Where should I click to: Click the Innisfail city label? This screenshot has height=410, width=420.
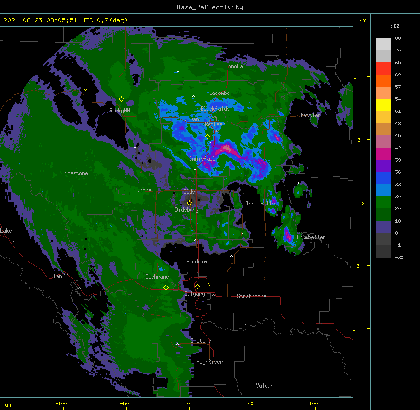[202, 159]
